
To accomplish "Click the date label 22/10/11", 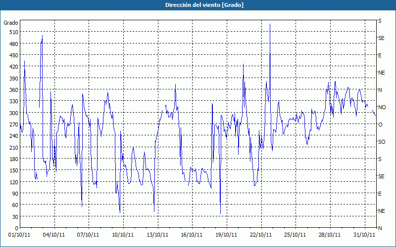I will [261, 235].
